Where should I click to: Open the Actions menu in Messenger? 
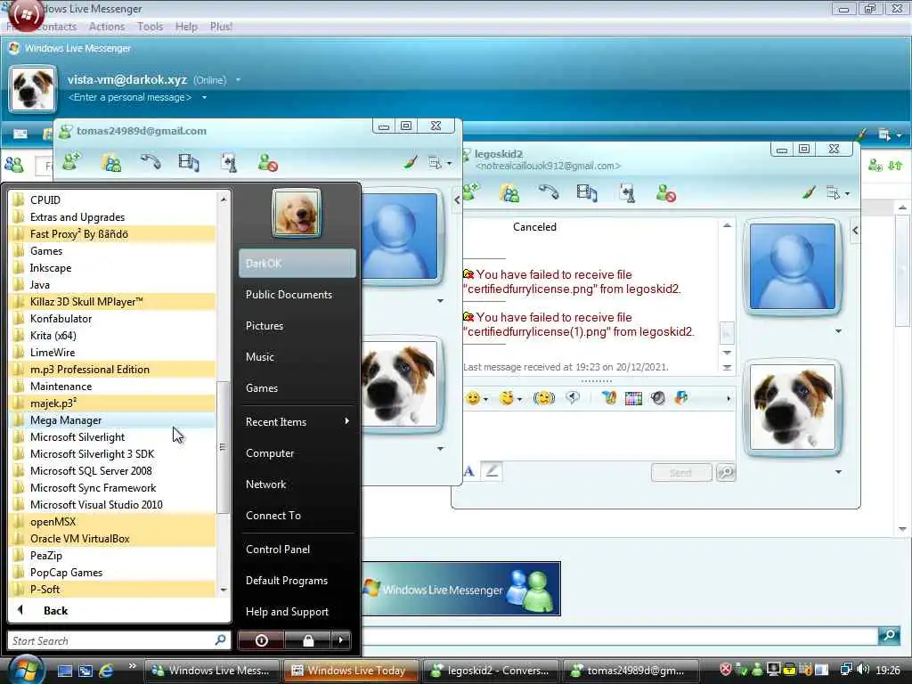pyautogui.click(x=107, y=27)
